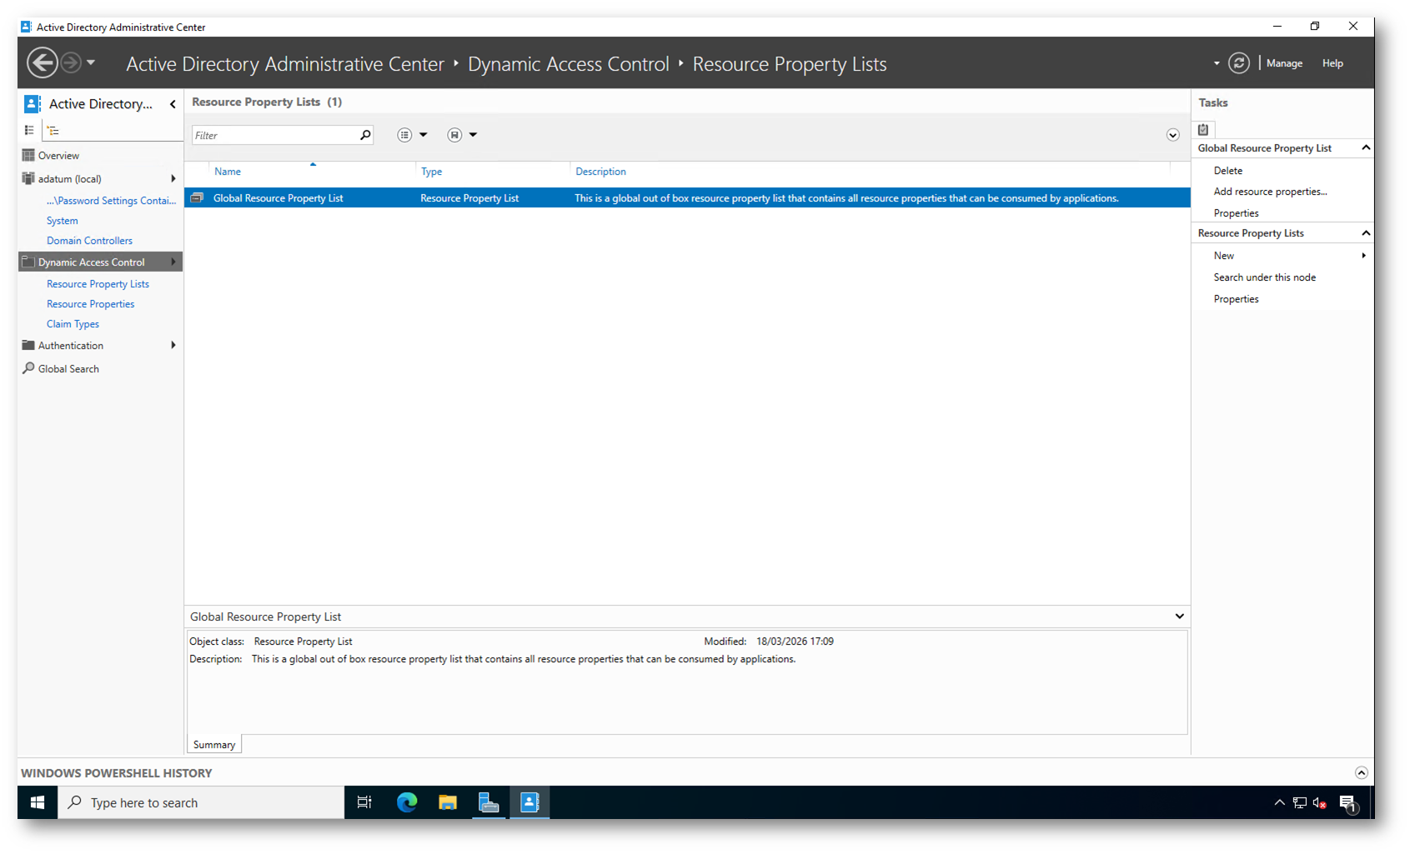Click into the Filter text field
This screenshot has height=854, width=1410.
[x=275, y=135]
